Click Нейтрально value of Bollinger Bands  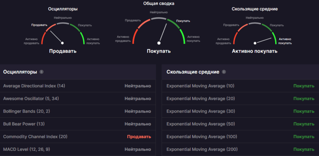(138, 111)
